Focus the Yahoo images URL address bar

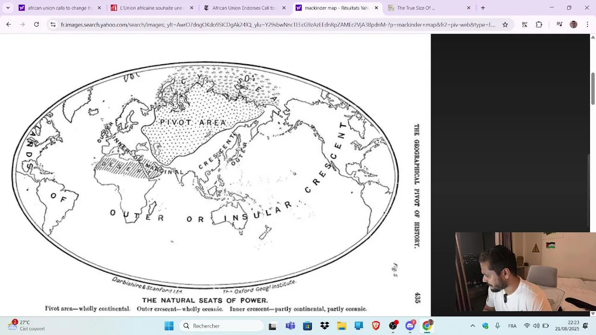tap(278, 25)
